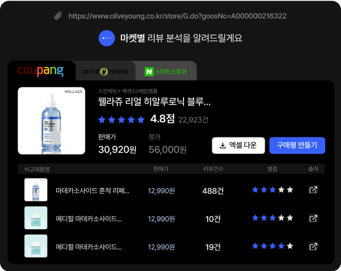This screenshot has width=341, height=271.
Task: Open thumbnail of second 메디힐 마데카소사이드 row
Action: click(36, 218)
